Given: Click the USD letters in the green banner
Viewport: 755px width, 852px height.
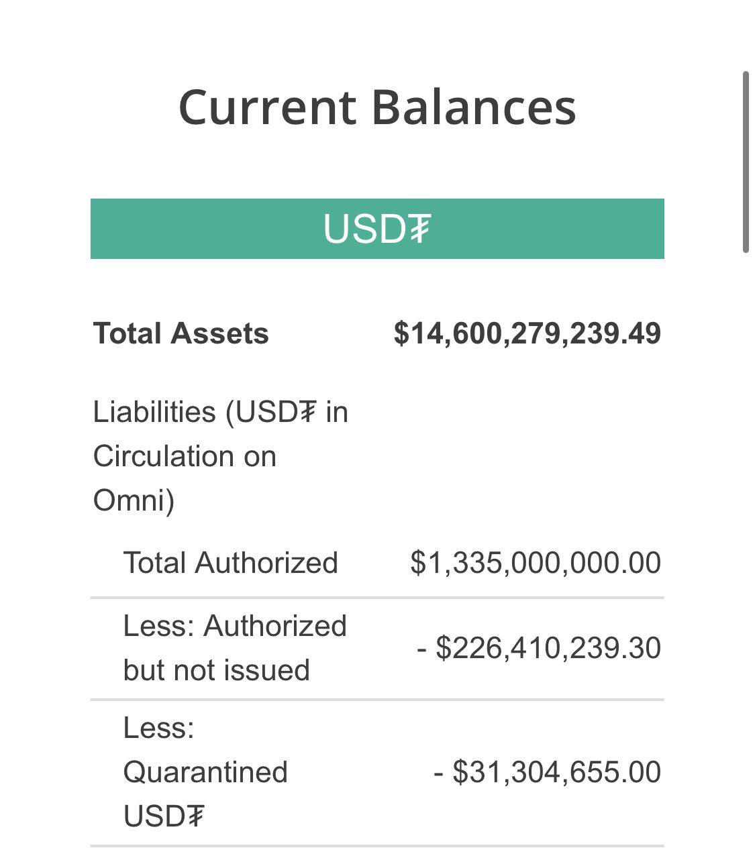Looking at the screenshot, I should coord(364,229).
